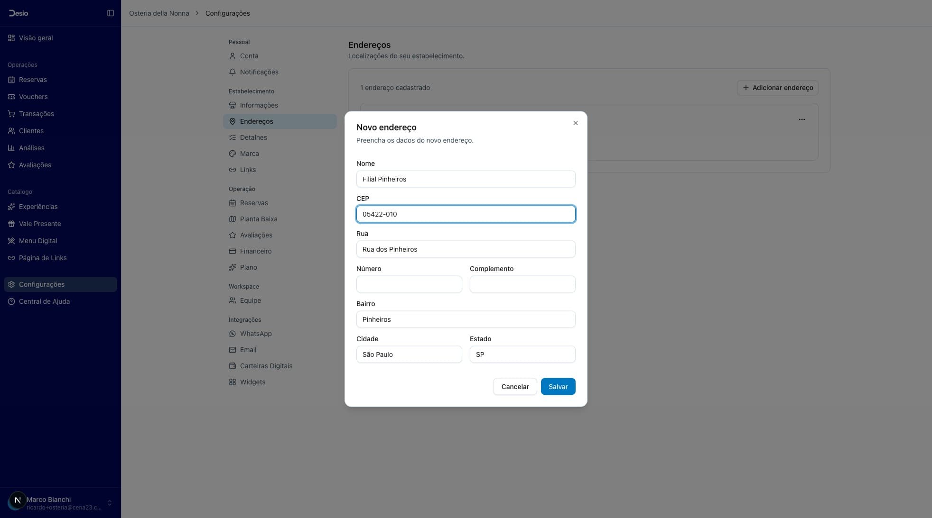Click the Nome field with Filial Pinheiros
The height and width of the screenshot is (518, 932).
pos(466,179)
